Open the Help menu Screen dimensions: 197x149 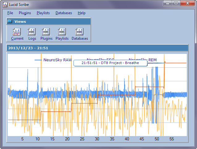(82, 13)
